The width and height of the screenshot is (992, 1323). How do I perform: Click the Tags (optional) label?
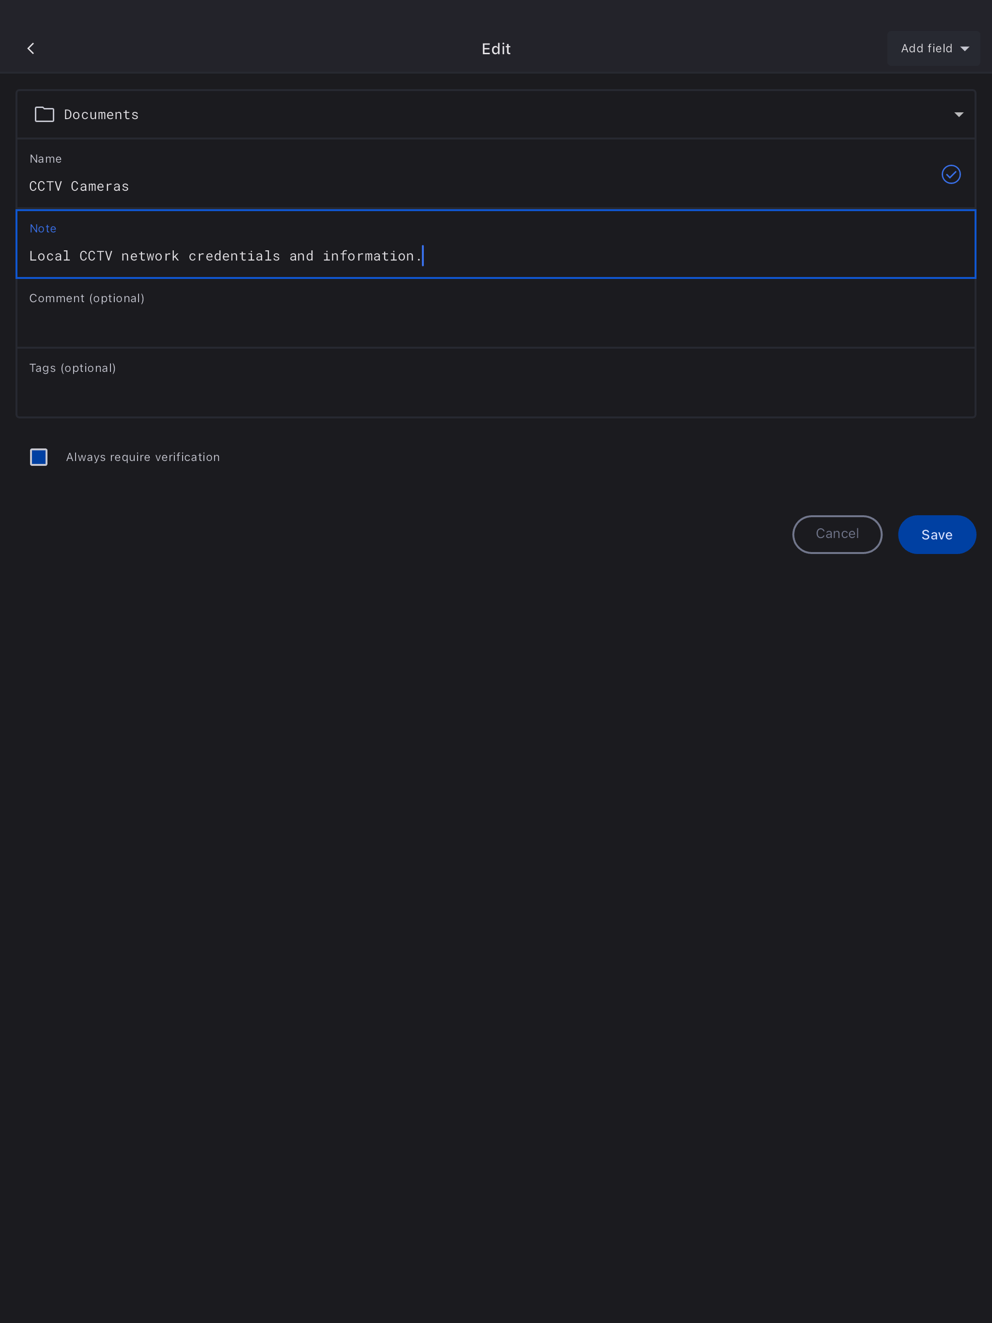72,368
